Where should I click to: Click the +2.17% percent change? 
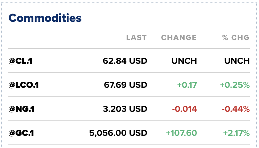coord(235,133)
